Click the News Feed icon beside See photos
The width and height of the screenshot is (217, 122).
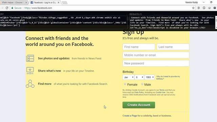click(30, 58)
